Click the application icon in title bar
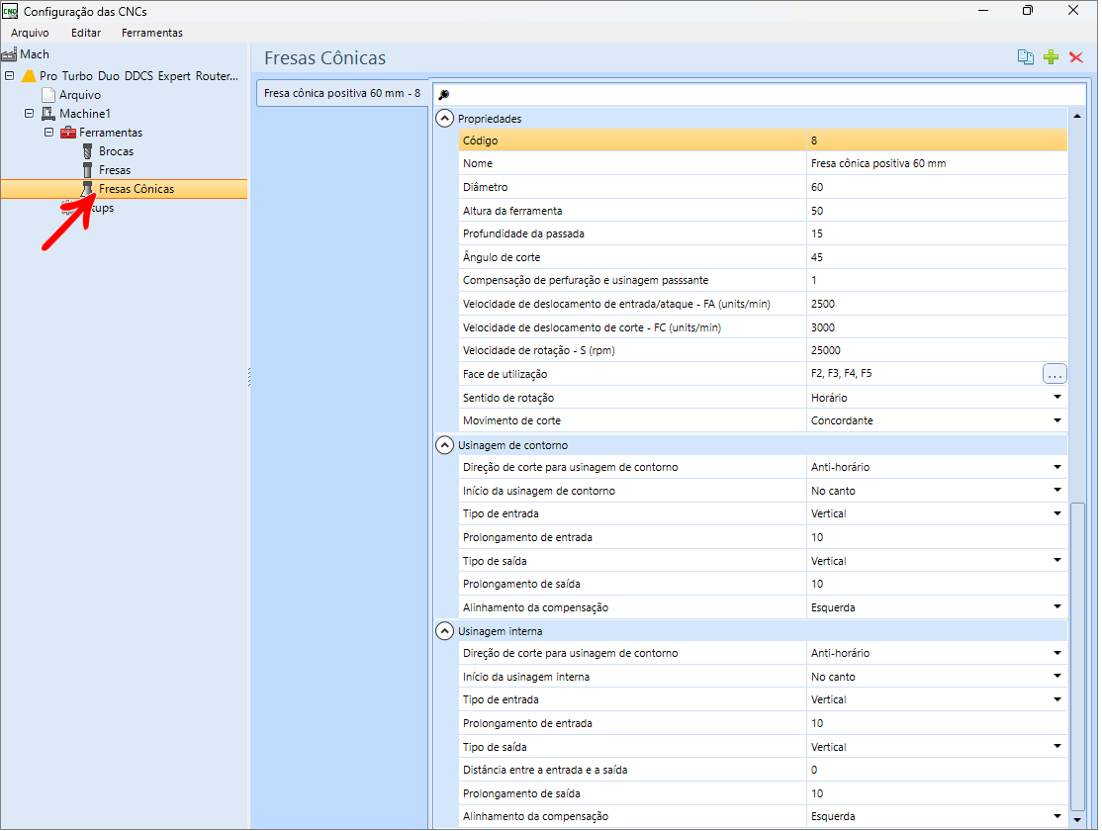1102x831 pixels. [x=10, y=11]
